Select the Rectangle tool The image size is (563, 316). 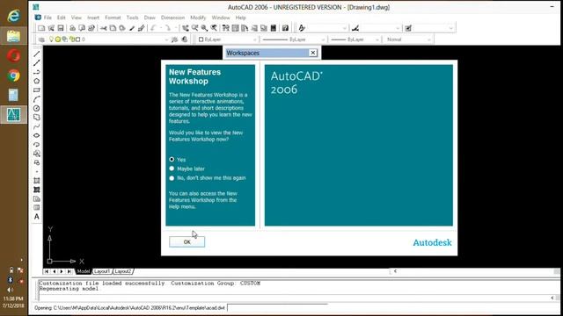(37, 90)
